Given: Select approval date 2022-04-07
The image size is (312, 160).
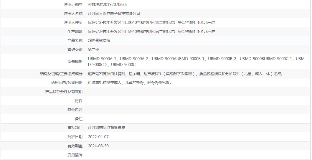Looking at the screenshot, I should [98, 137].
